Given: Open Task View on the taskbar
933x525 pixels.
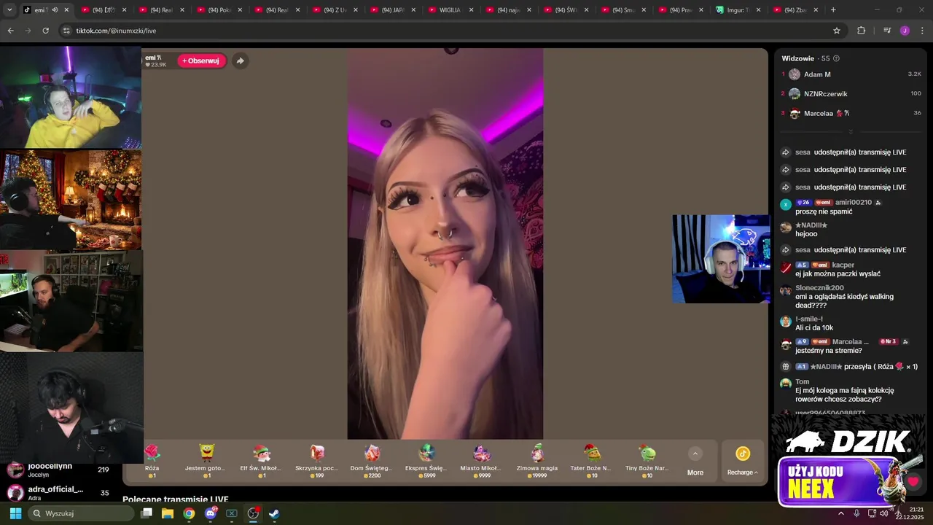Looking at the screenshot, I should 147,513.
